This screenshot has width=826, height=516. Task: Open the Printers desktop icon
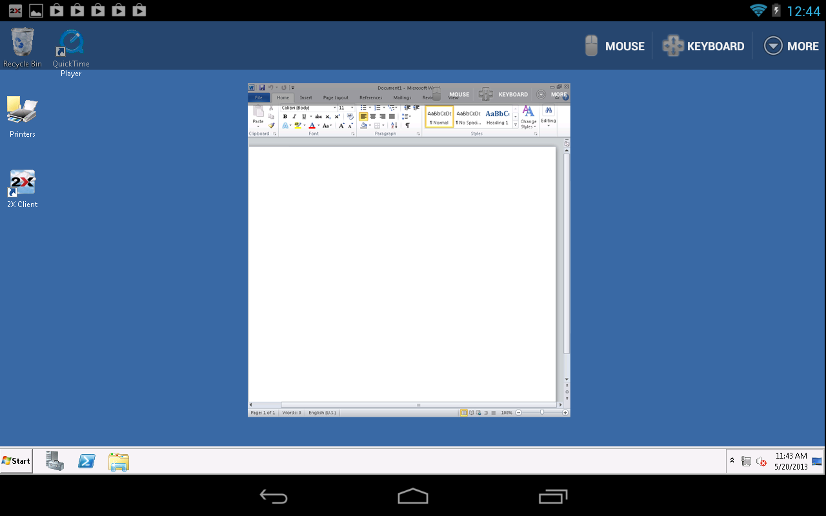pyautogui.click(x=23, y=116)
